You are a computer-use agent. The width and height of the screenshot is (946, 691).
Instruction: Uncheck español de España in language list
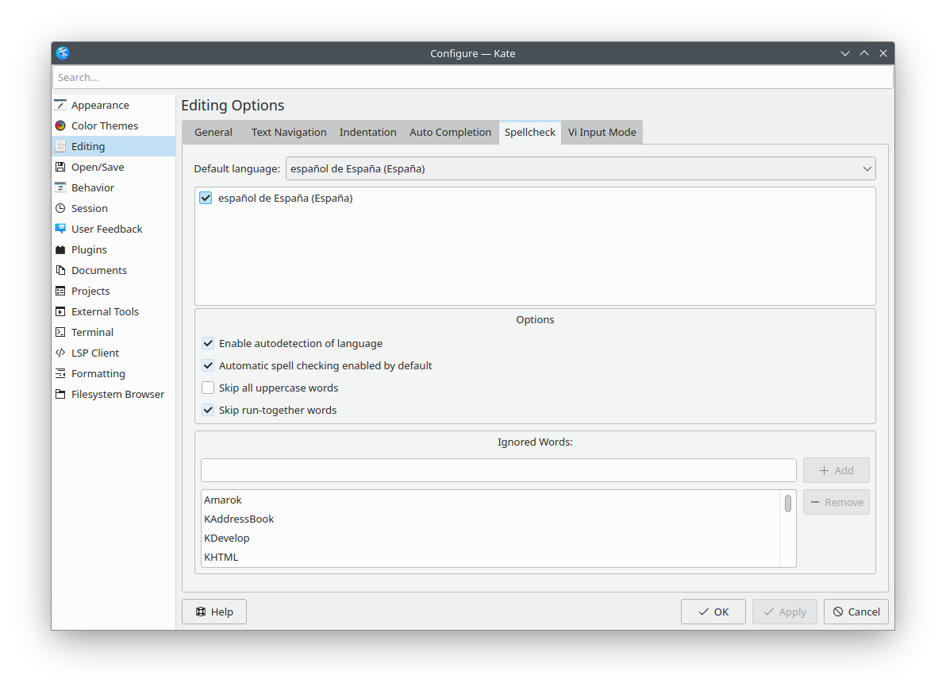206,198
